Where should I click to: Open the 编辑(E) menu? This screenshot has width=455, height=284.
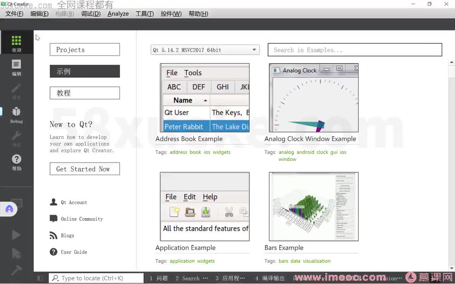(39, 14)
